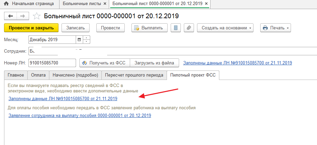Viewport: 317px width, 145px height.
Task: Open the Пересчет прошлого периода tab
Action: (x=134, y=75)
